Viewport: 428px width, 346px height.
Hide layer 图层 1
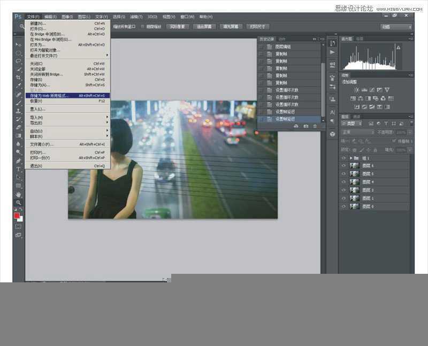click(343, 198)
